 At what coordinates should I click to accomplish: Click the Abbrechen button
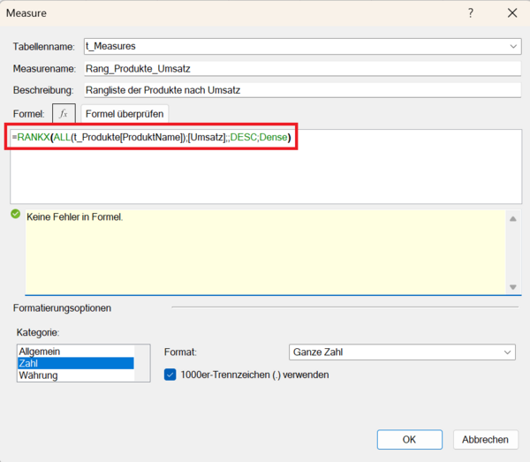(x=485, y=439)
